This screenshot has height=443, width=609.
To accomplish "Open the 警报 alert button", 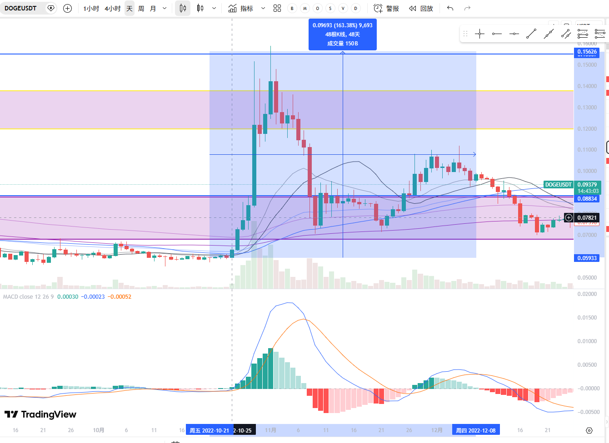I will [386, 8].
